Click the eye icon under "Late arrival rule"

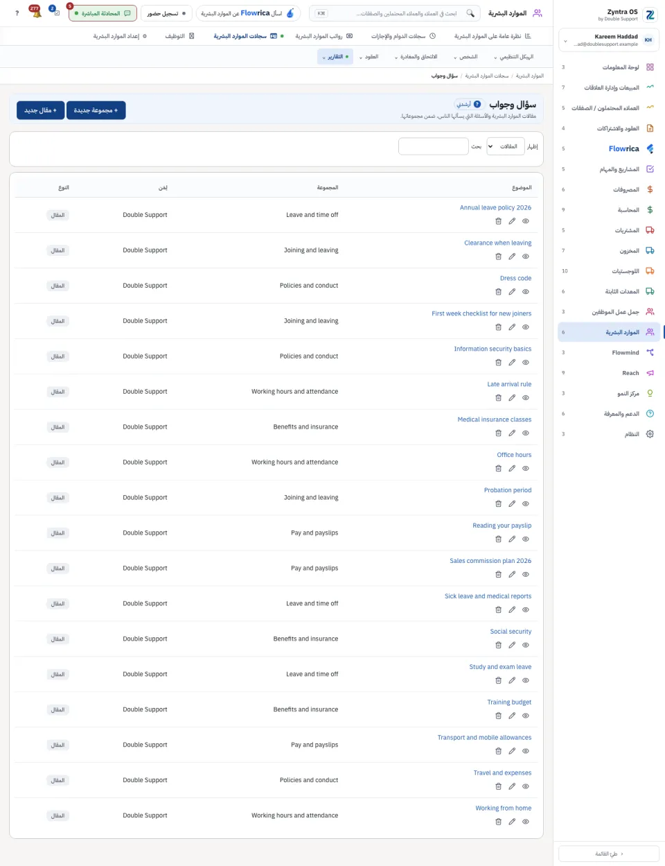tap(526, 398)
